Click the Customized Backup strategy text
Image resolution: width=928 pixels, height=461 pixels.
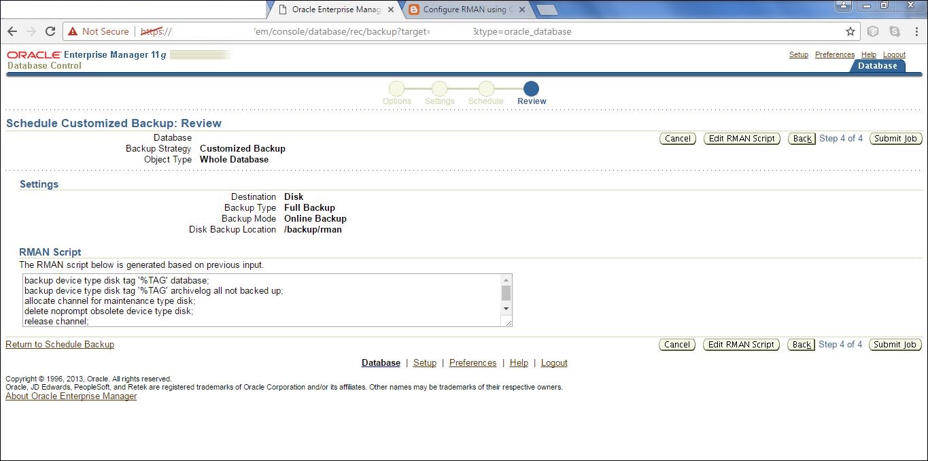click(243, 149)
